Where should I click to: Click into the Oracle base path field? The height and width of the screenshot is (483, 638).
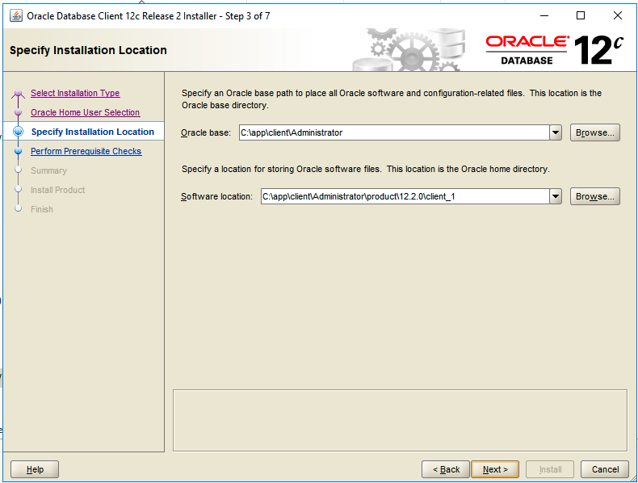[394, 132]
